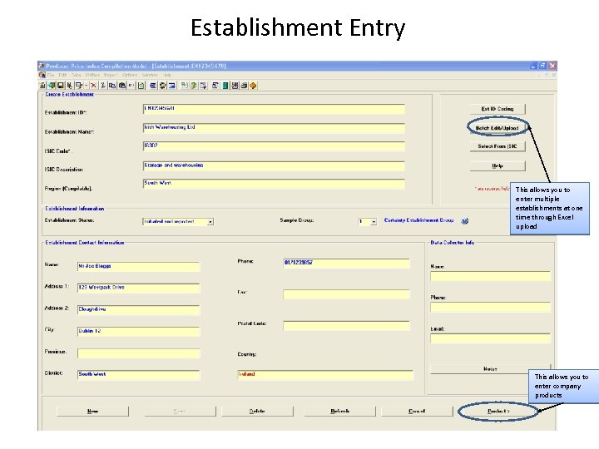The width and height of the screenshot is (599, 449).
Task: Open the Edit menu
Action: [62, 75]
